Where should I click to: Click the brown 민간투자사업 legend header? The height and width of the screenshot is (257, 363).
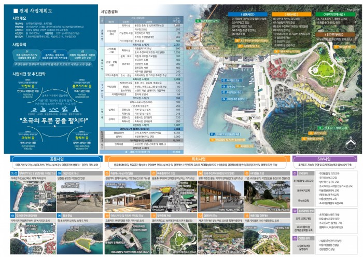(333, 33)
